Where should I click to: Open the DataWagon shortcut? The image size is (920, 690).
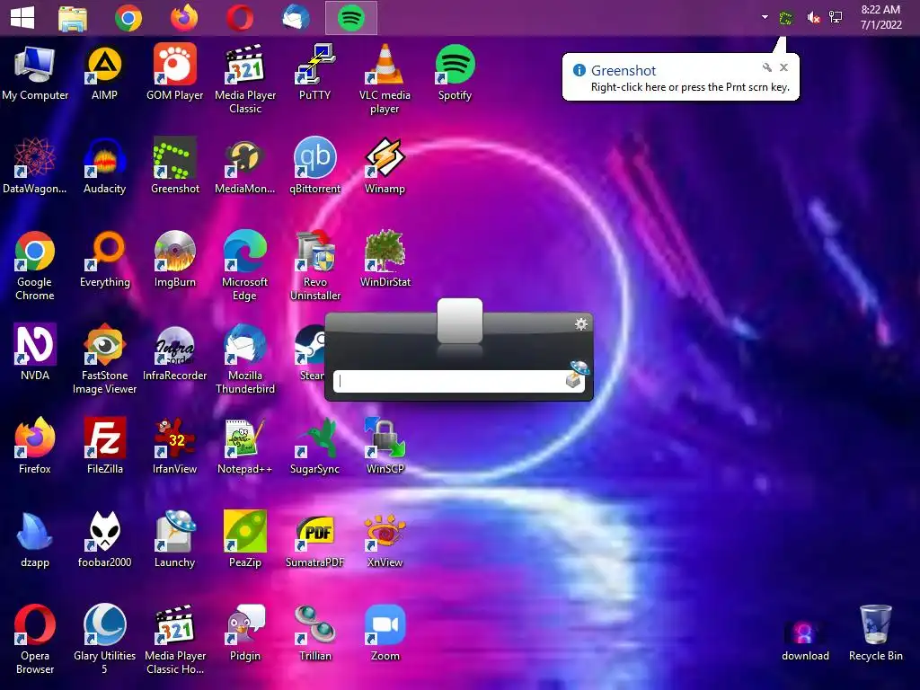35,166
